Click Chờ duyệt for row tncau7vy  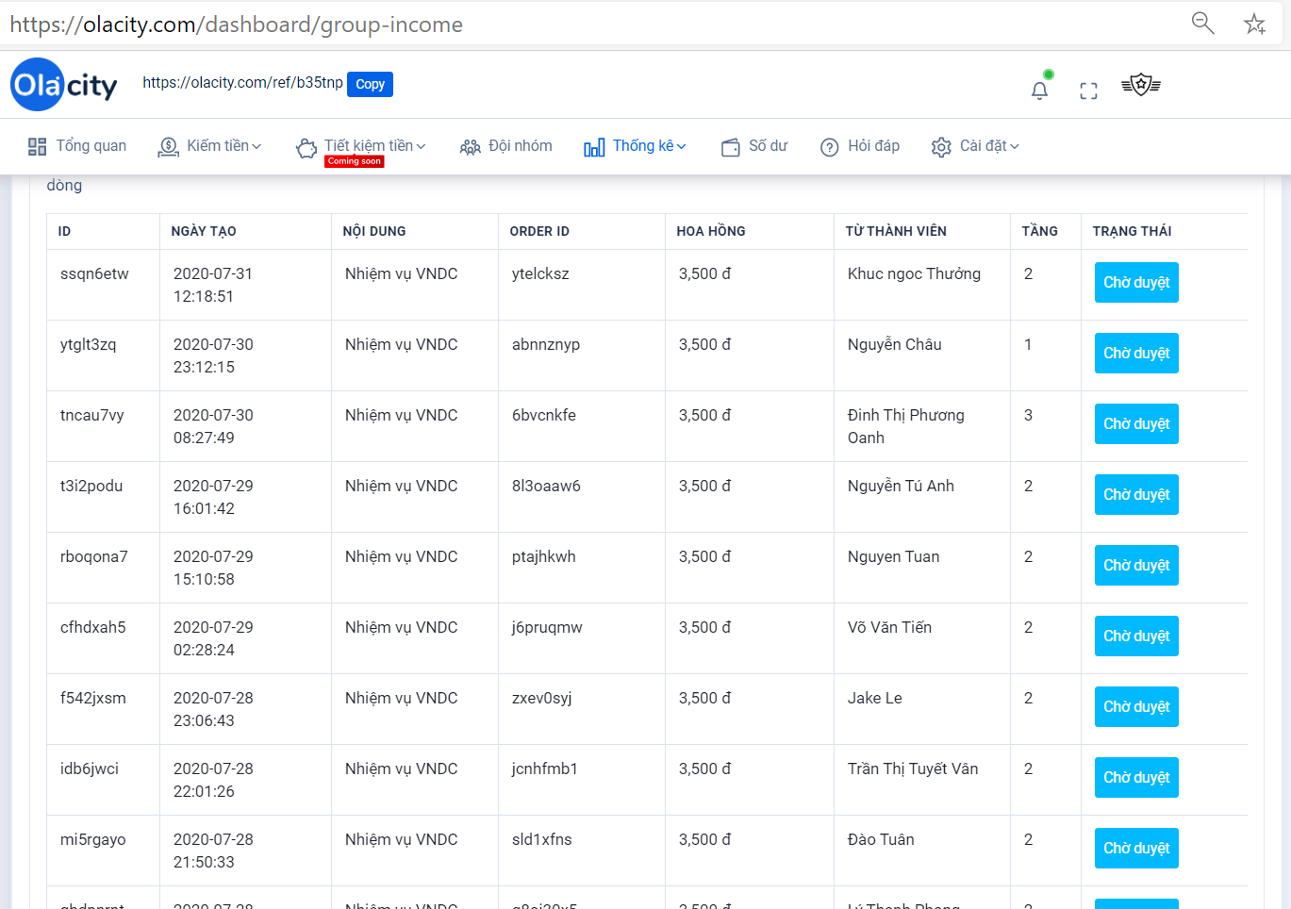1136,424
